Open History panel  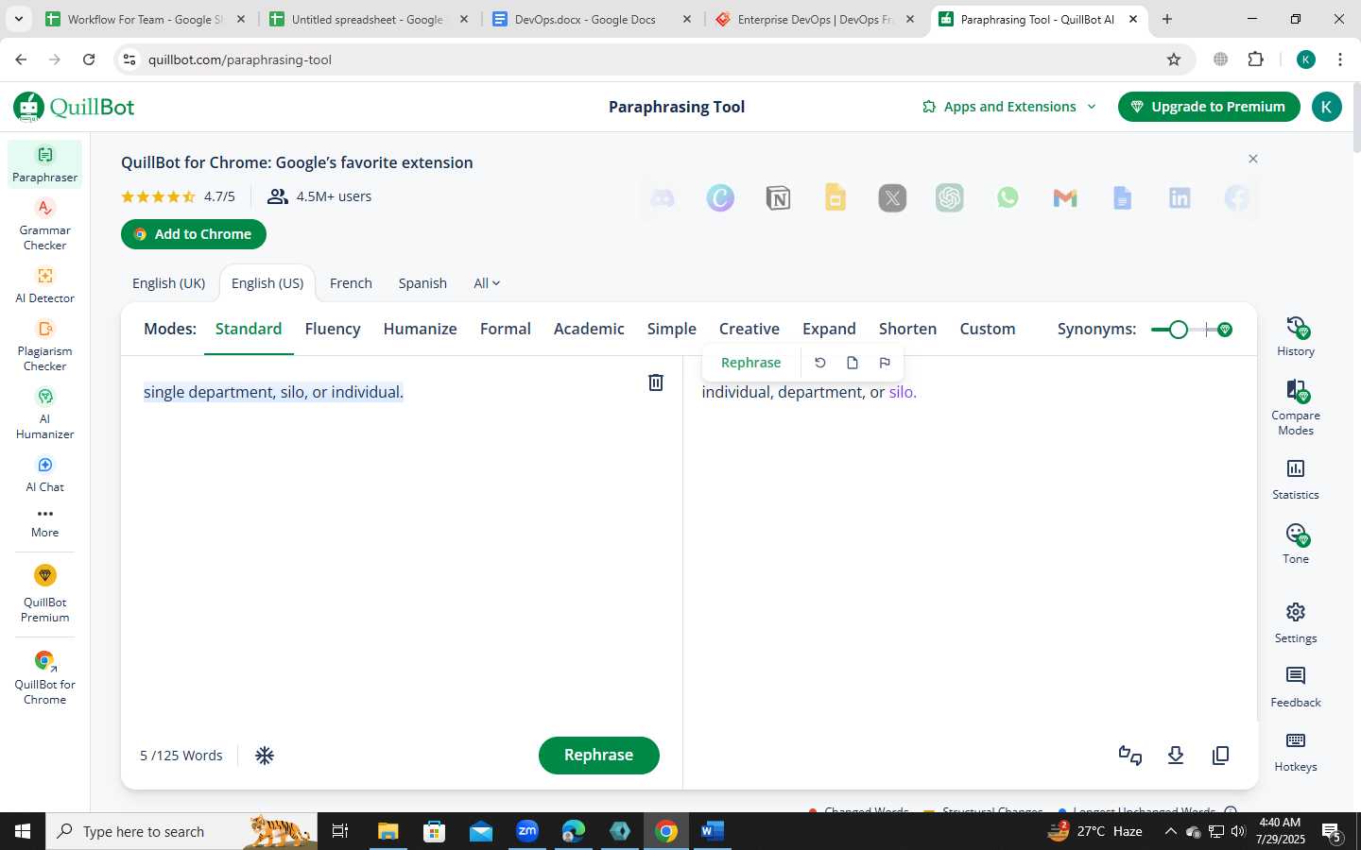pos(1296,336)
